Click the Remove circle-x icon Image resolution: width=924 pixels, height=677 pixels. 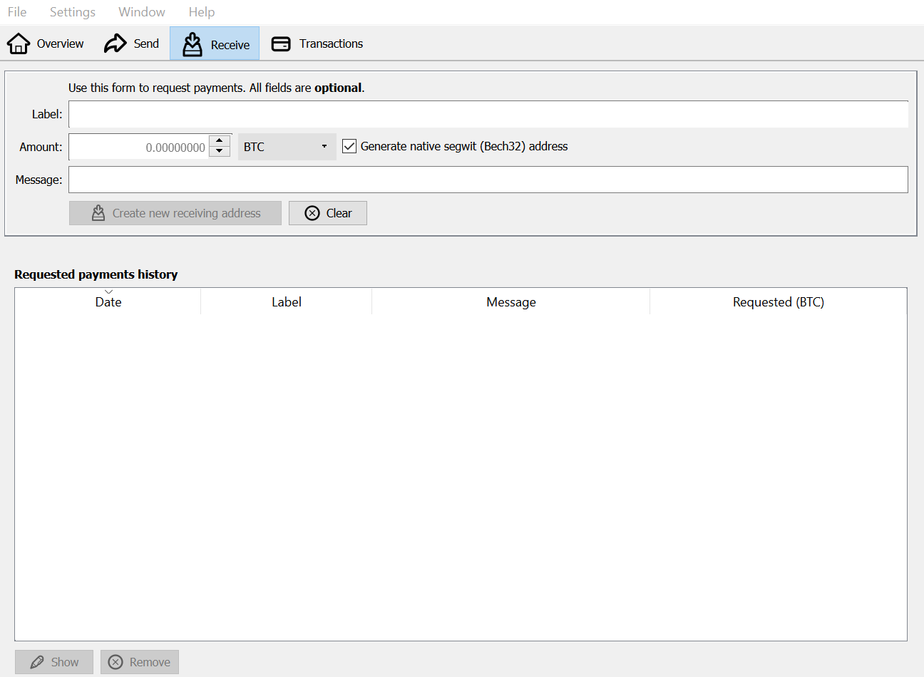pos(115,662)
